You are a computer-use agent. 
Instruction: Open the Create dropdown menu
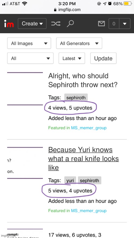click(32, 24)
